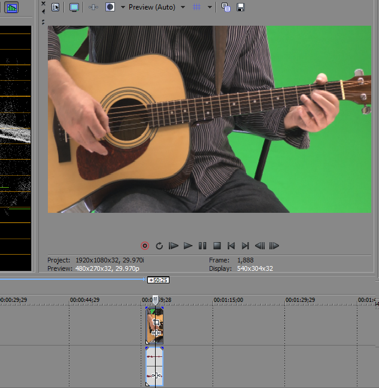Toggle the Overlays grid icon
Viewport: 379px width, 388px height.
[196, 7]
